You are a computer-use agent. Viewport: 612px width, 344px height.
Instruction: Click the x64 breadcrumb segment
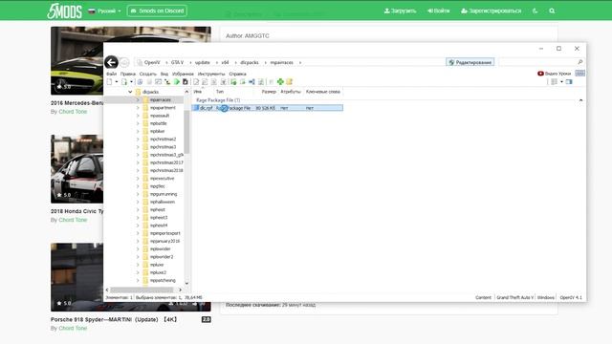click(225, 62)
